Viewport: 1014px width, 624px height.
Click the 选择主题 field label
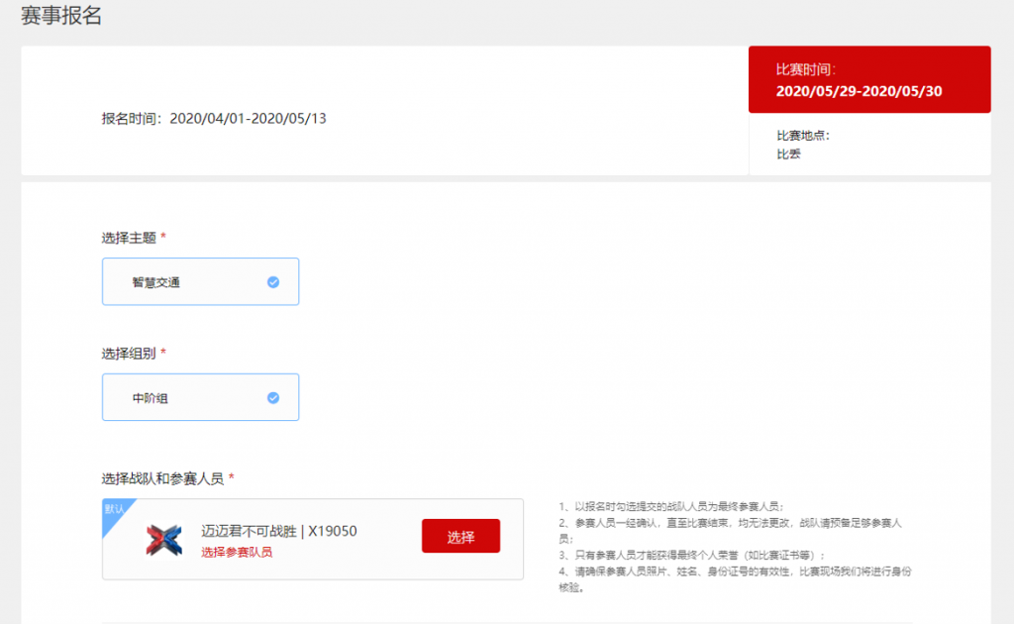[x=129, y=238]
